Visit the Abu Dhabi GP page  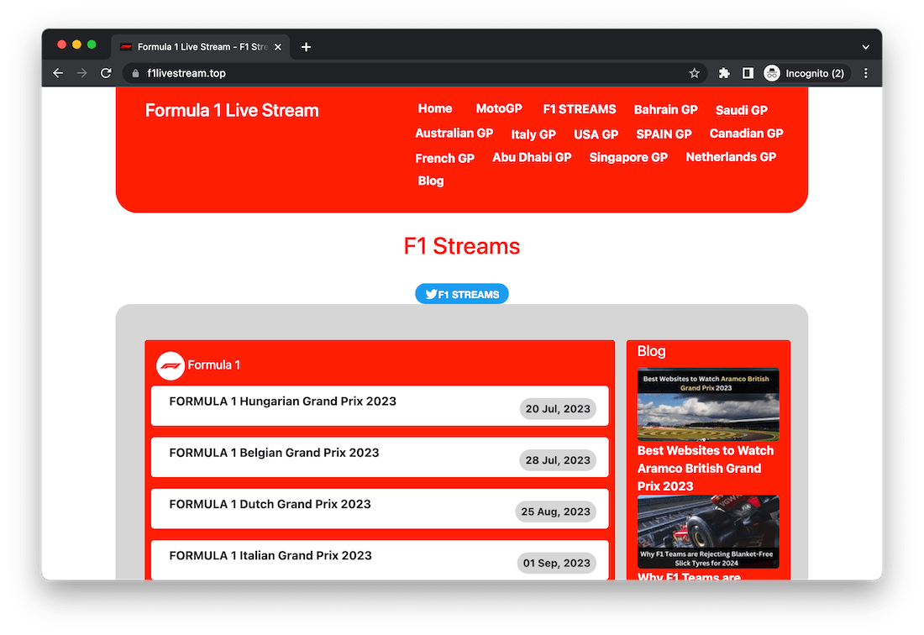click(532, 157)
